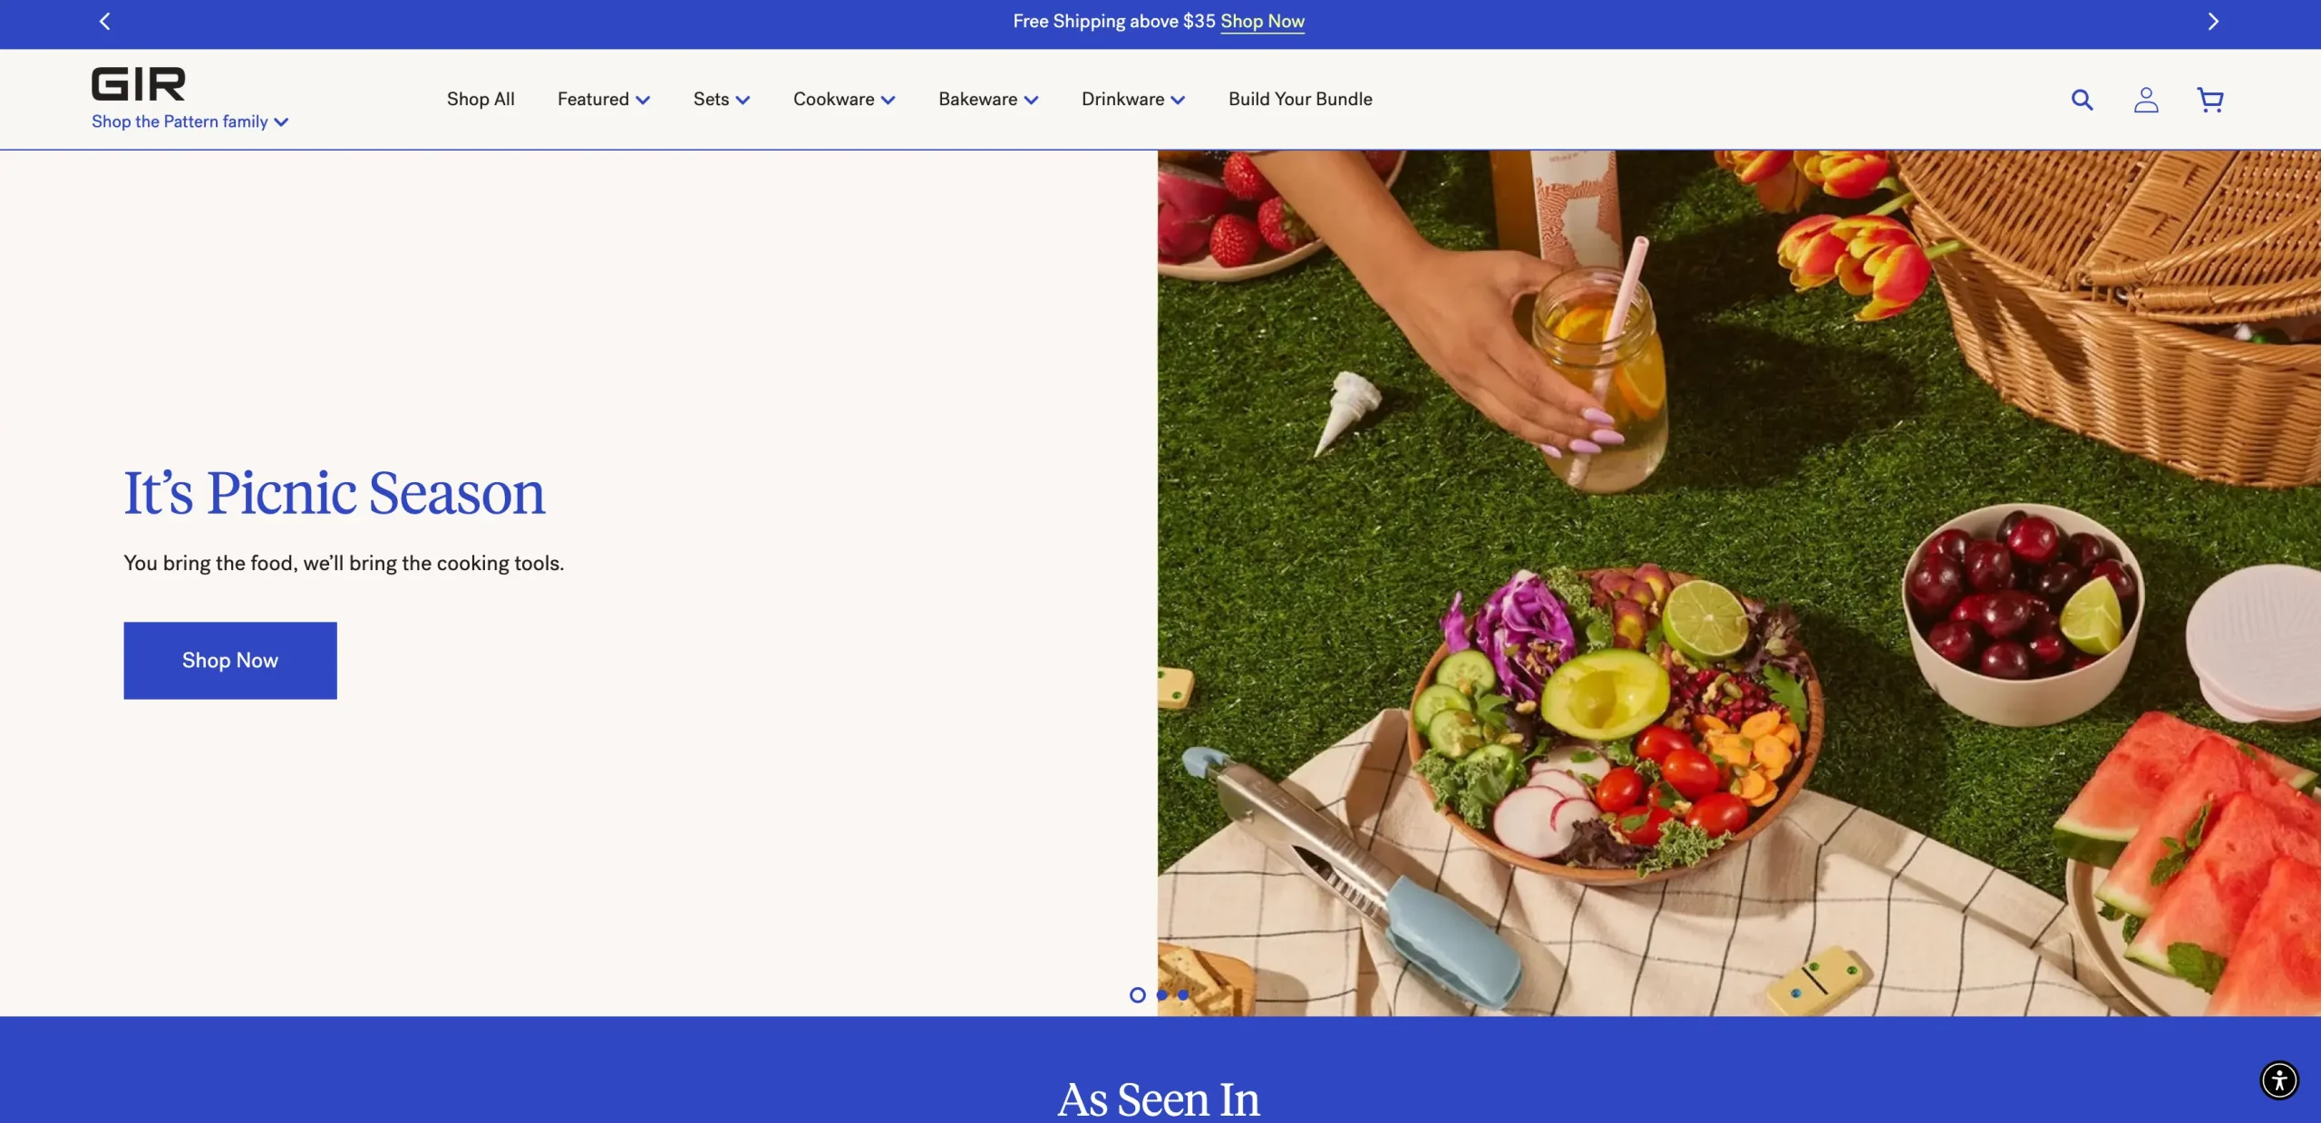Expand the Cookware menu
The width and height of the screenshot is (2321, 1123).
[844, 99]
